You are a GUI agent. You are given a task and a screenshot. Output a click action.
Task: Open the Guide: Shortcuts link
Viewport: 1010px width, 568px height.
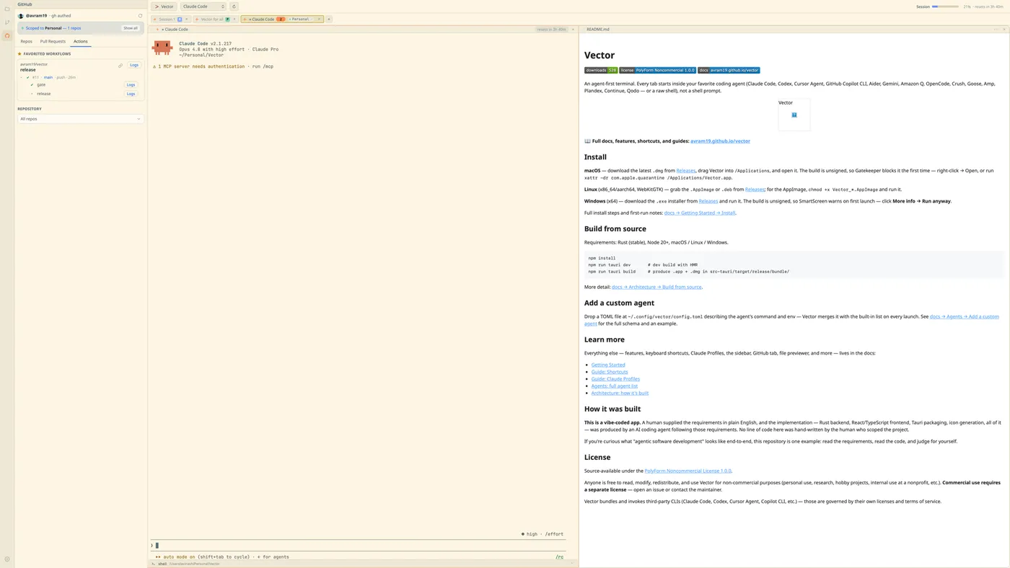tap(610, 372)
